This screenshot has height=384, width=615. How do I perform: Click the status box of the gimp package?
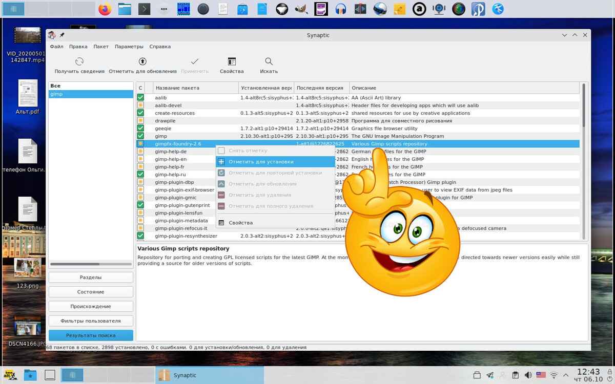tap(140, 136)
